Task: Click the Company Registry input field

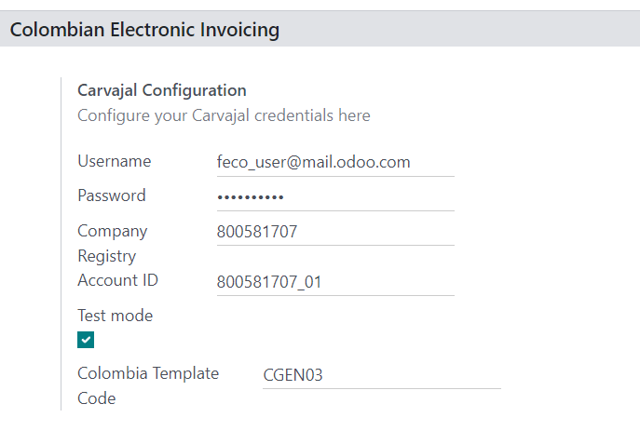Action: click(x=335, y=232)
